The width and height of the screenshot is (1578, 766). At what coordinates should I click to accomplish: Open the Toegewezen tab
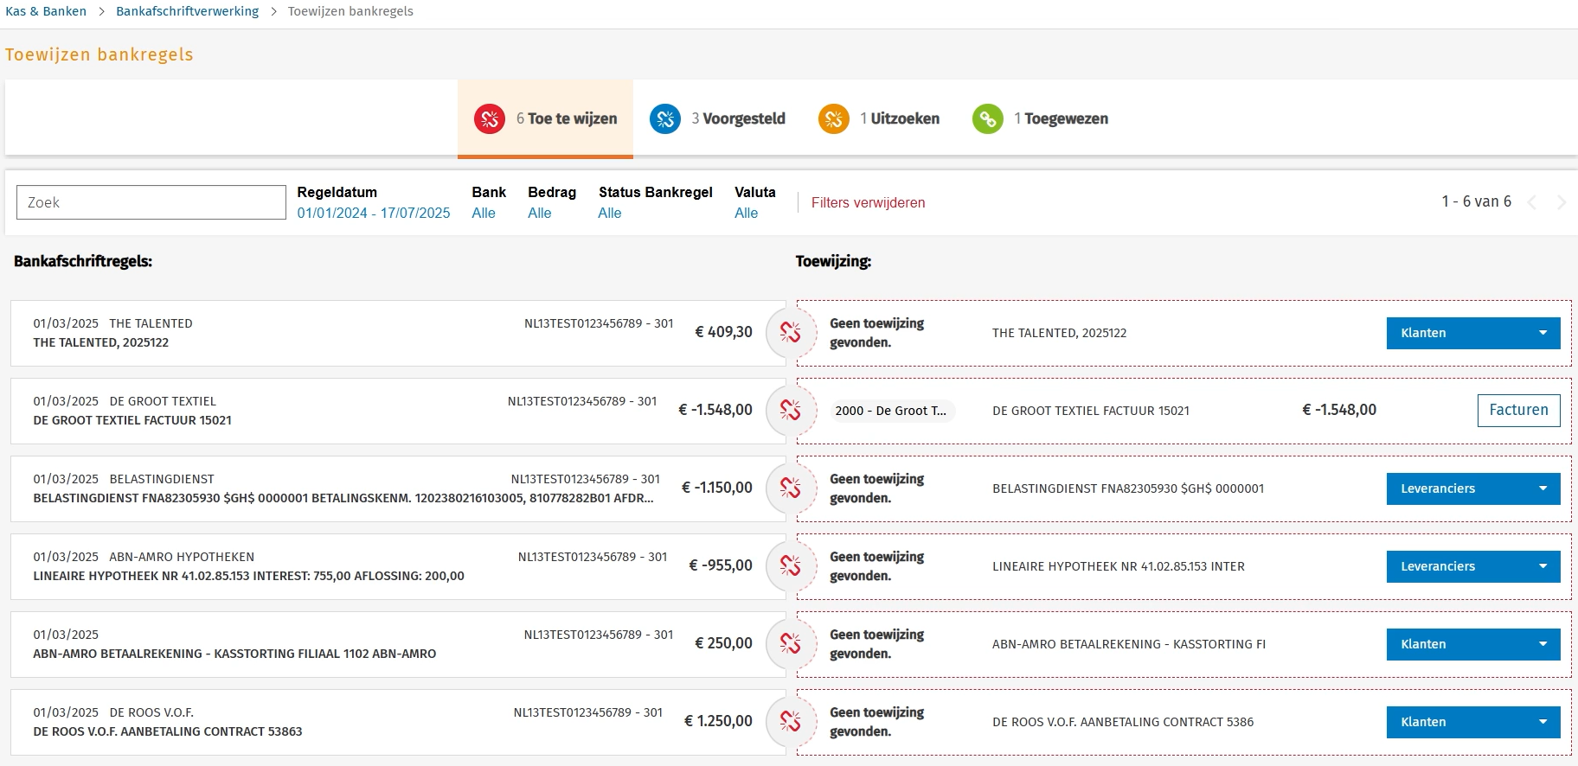click(1041, 119)
